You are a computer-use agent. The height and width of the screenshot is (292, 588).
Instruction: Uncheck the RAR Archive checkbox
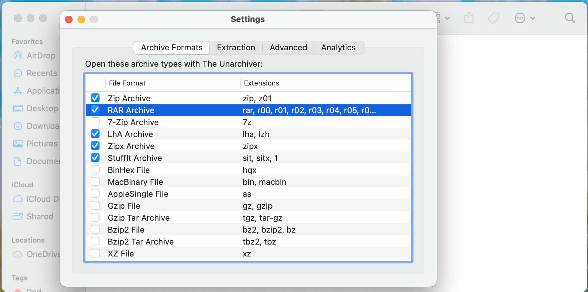tap(95, 110)
